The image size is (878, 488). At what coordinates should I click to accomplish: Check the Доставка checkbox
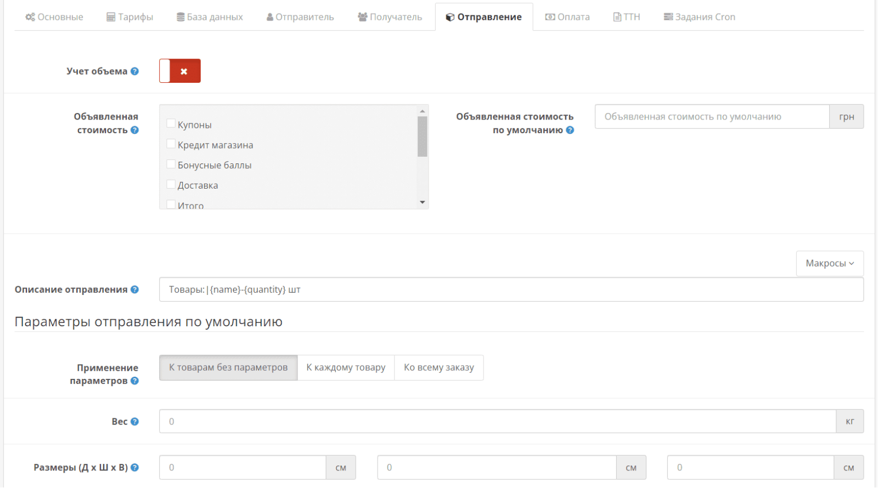(171, 184)
